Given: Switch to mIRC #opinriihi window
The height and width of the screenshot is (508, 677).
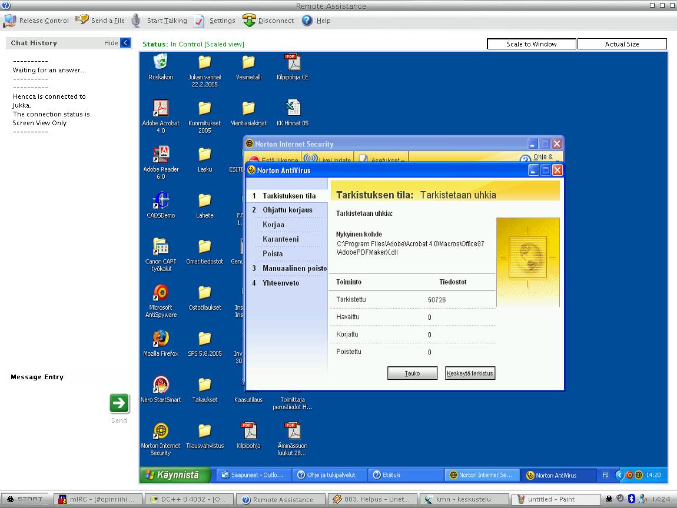Looking at the screenshot, I should point(98,499).
